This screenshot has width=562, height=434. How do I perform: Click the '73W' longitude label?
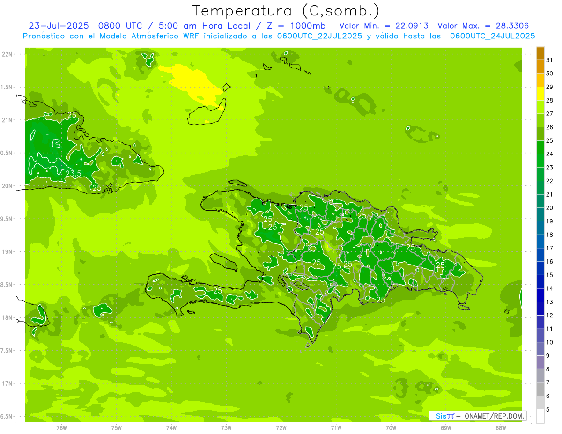[226, 428]
